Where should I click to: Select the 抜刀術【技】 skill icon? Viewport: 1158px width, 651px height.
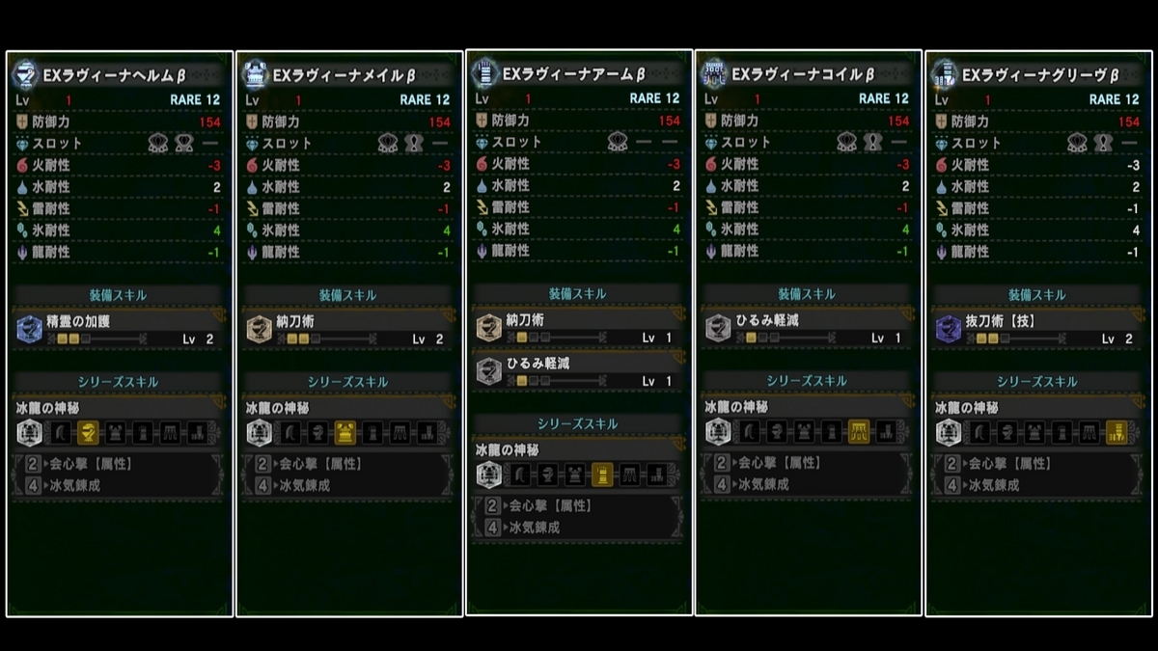[949, 329]
